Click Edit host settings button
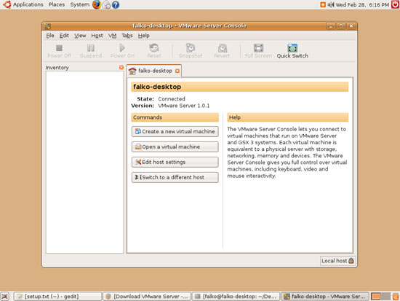The height and width of the screenshot is (301, 400). coord(175,162)
